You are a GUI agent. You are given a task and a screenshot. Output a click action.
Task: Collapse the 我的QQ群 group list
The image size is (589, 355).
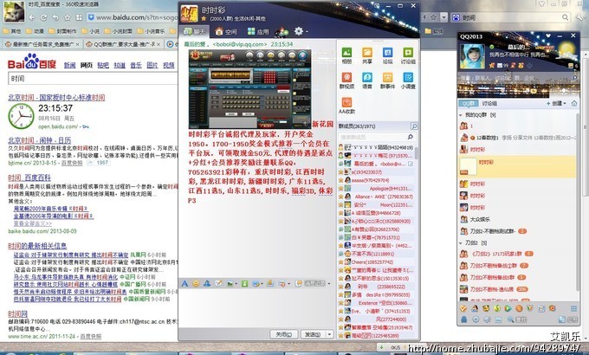point(461,115)
